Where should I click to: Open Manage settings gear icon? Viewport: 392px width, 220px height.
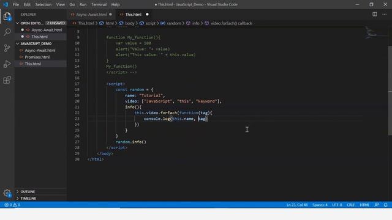[x=7, y=193]
